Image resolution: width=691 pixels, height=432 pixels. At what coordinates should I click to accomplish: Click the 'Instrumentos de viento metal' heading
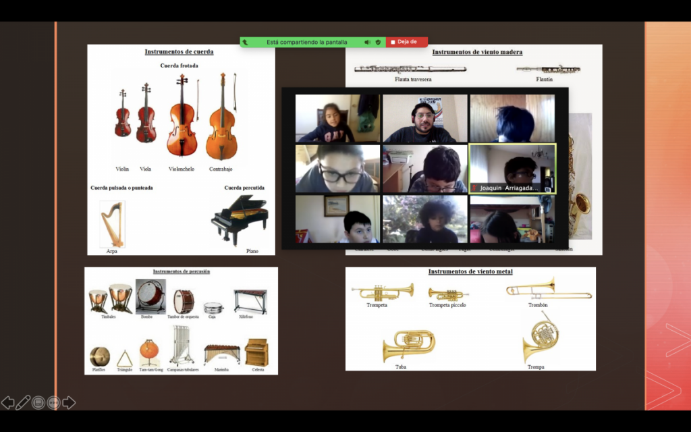click(470, 271)
